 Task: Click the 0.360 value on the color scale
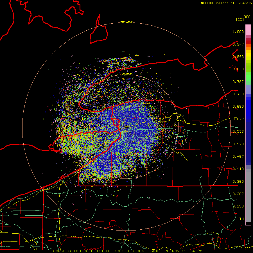[x=238, y=182]
